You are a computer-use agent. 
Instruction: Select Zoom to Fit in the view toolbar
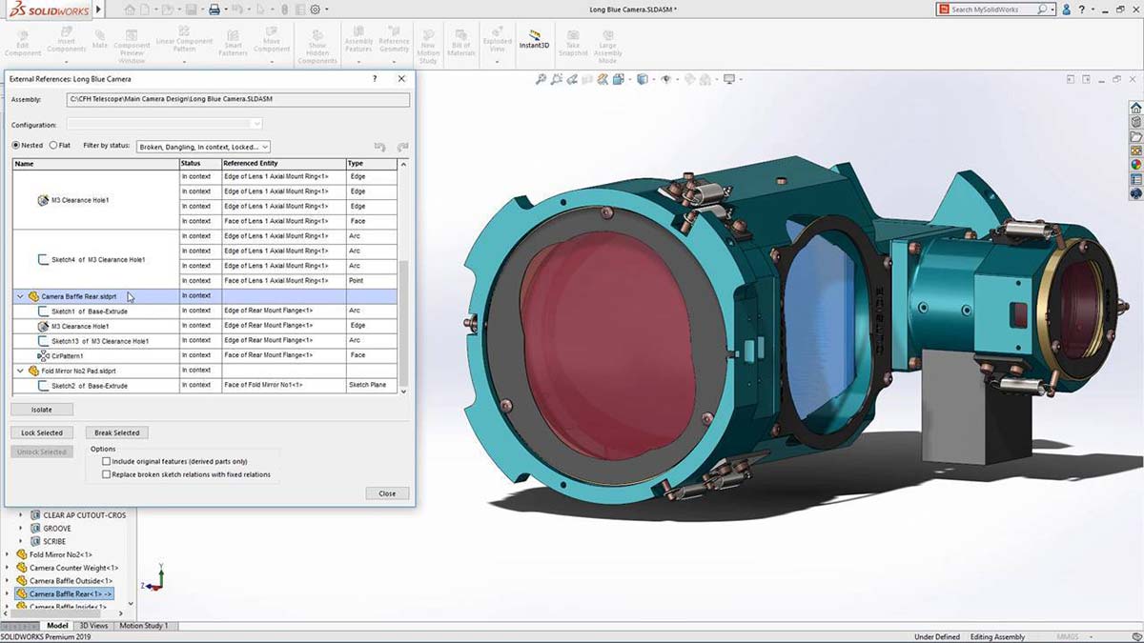pos(539,80)
